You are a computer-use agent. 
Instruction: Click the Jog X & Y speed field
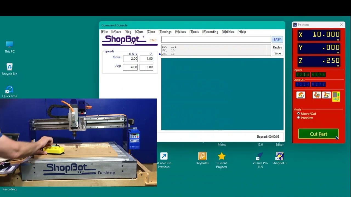click(130, 67)
